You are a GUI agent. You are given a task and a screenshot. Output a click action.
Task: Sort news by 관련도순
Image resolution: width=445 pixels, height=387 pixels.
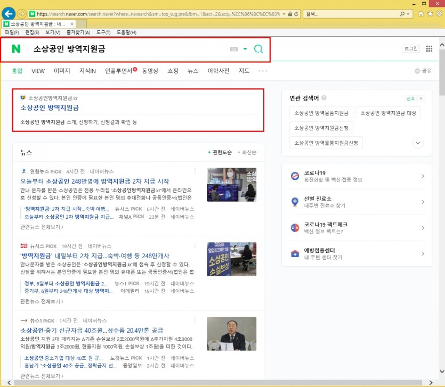pyautogui.click(x=220, y=153)
